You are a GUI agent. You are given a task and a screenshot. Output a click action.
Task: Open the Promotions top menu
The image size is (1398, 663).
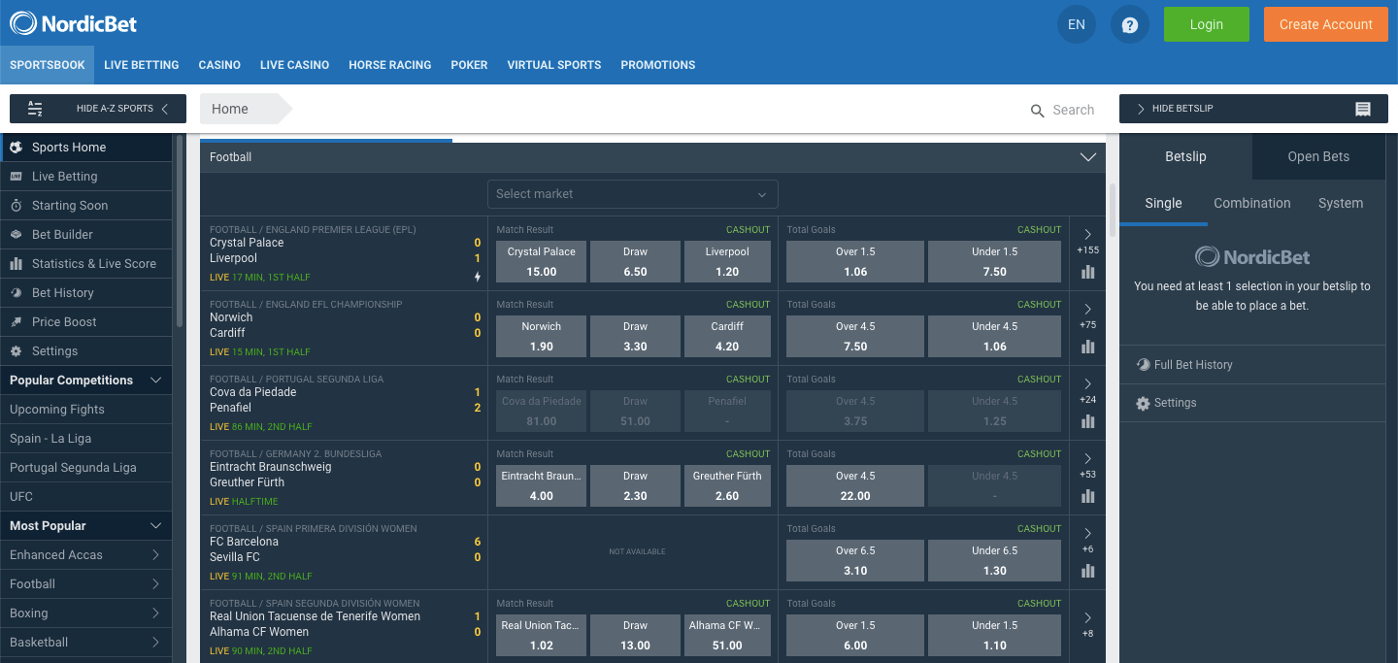(658, 65)
